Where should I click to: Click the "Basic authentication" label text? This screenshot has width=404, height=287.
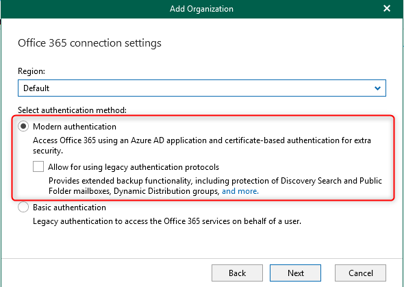tap(69, 208)
